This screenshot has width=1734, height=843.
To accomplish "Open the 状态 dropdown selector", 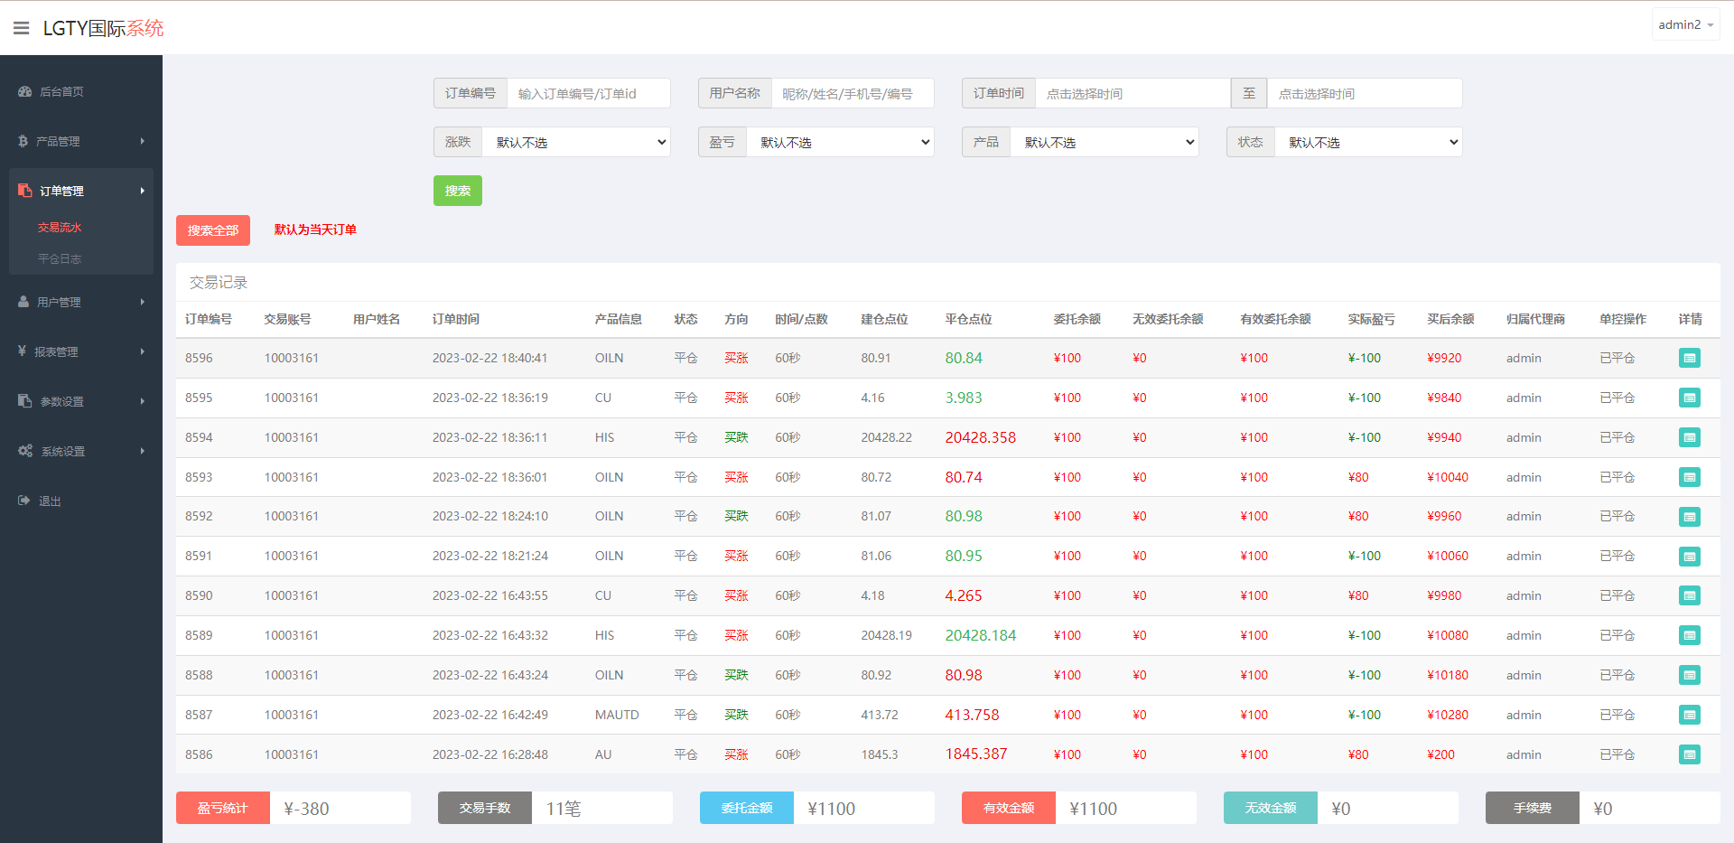I will click(1368, 142).
